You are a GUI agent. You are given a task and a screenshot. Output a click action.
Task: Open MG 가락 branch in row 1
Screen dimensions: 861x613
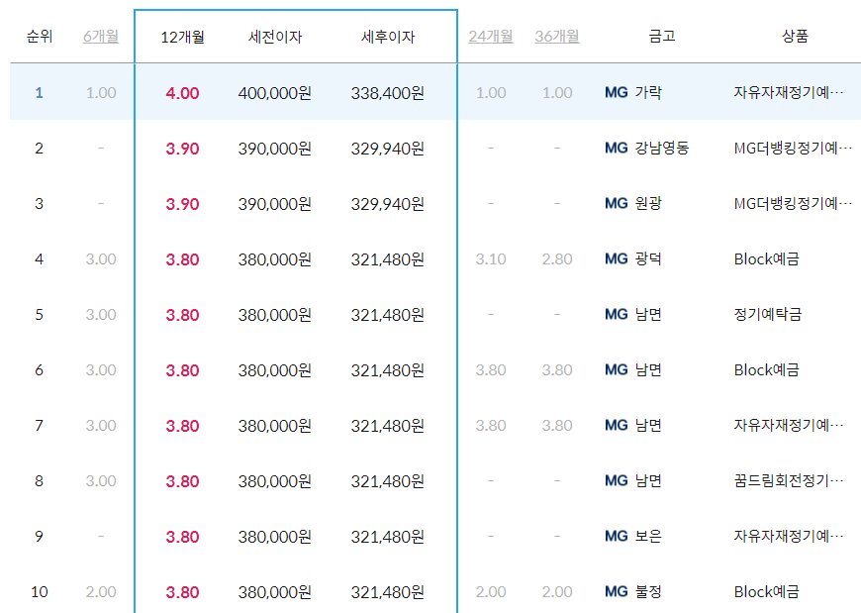pyautogui.click(x=633, y=92)
